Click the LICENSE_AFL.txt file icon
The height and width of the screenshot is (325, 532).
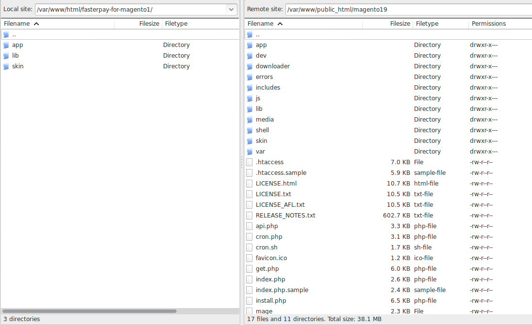click(x=249, y=205)
